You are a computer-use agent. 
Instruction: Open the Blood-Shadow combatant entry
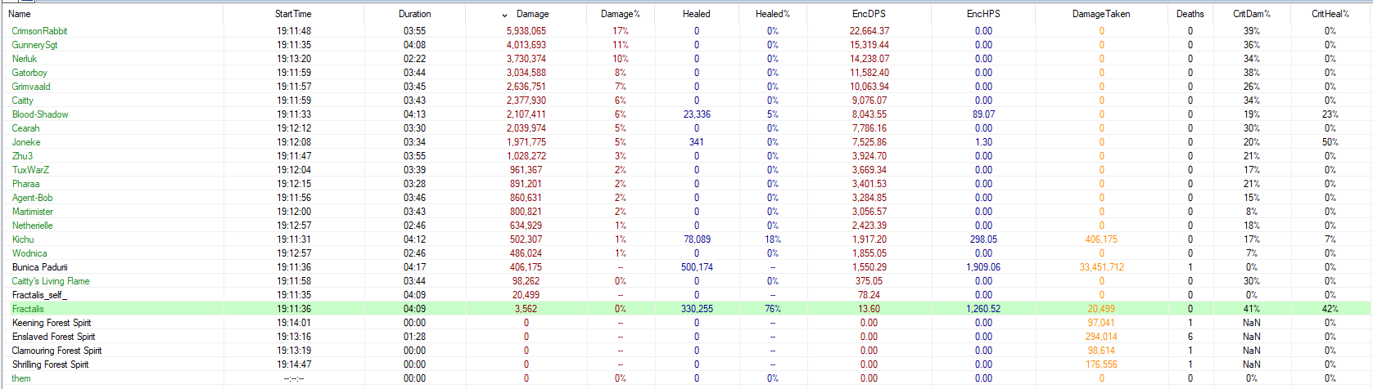point(40,114)
